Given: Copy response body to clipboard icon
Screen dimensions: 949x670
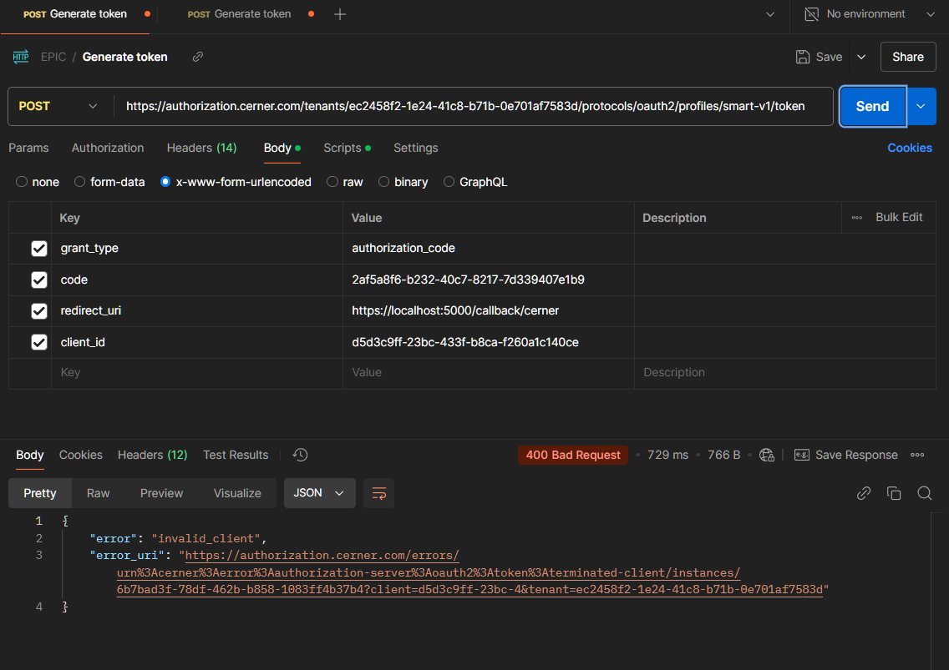Looking at the screenshot, I should click(894, 493).
